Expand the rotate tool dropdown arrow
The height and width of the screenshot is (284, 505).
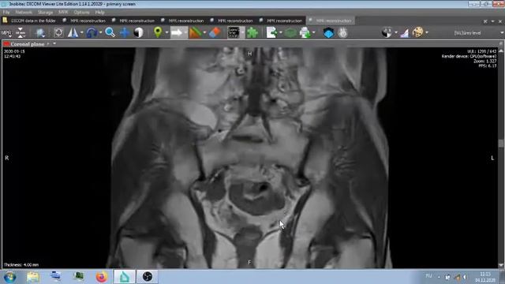(x=100, y=32)
